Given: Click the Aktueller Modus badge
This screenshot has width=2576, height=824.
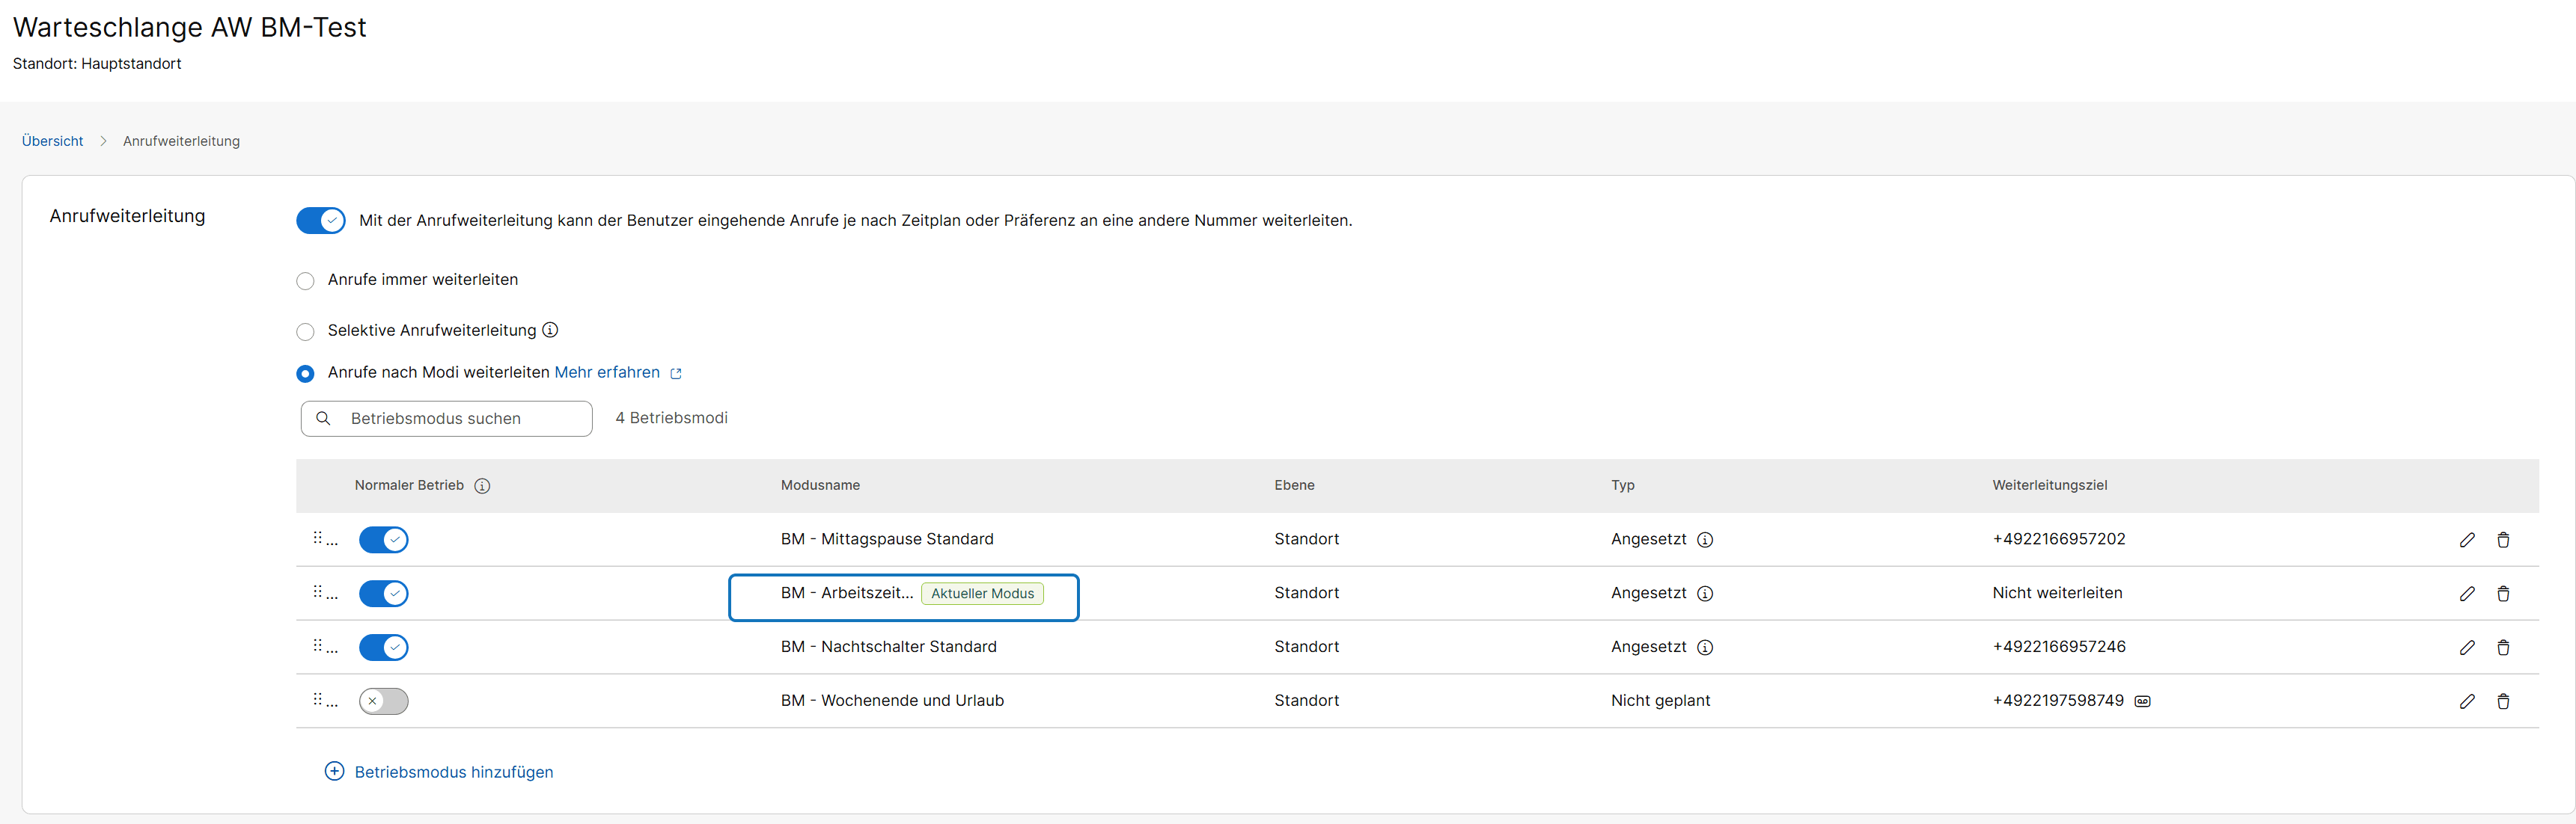Looking at the screenshot, I should [982, 593].
